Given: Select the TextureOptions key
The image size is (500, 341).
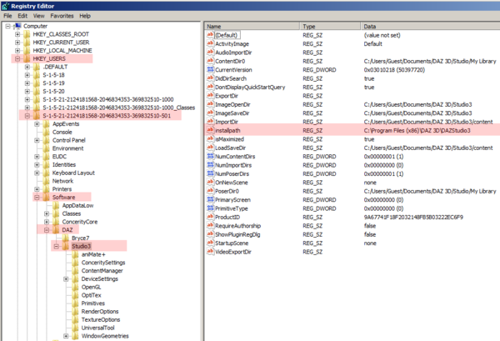Looking at the screenshot, I should coord(101,319).
